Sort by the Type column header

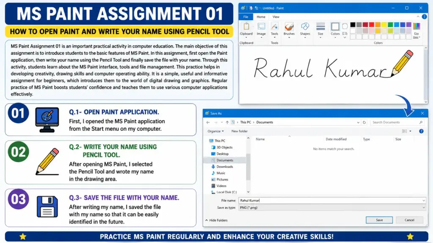(366, 139)
